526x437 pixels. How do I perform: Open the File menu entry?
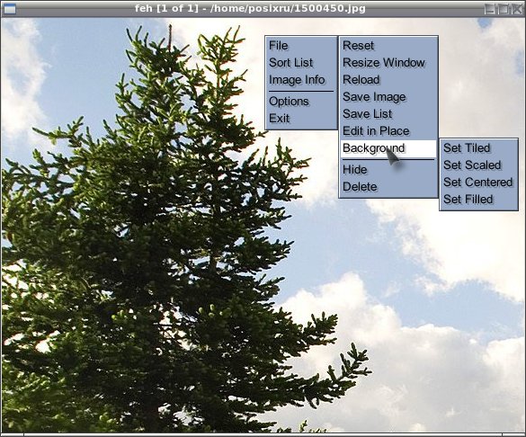(x=301, y=46)
